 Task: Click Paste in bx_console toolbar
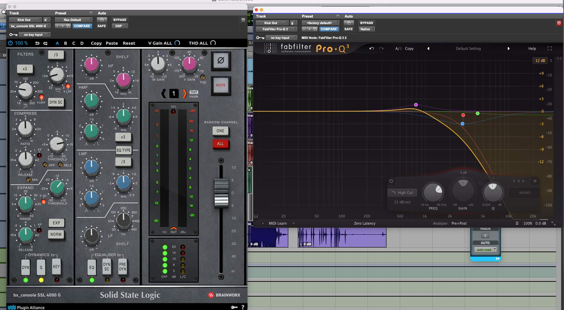[x=112, y=43]
